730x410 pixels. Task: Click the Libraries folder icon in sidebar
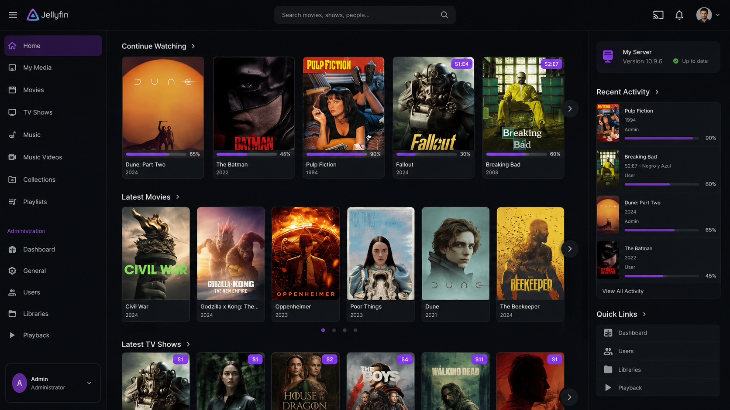(x=12, y=314)
